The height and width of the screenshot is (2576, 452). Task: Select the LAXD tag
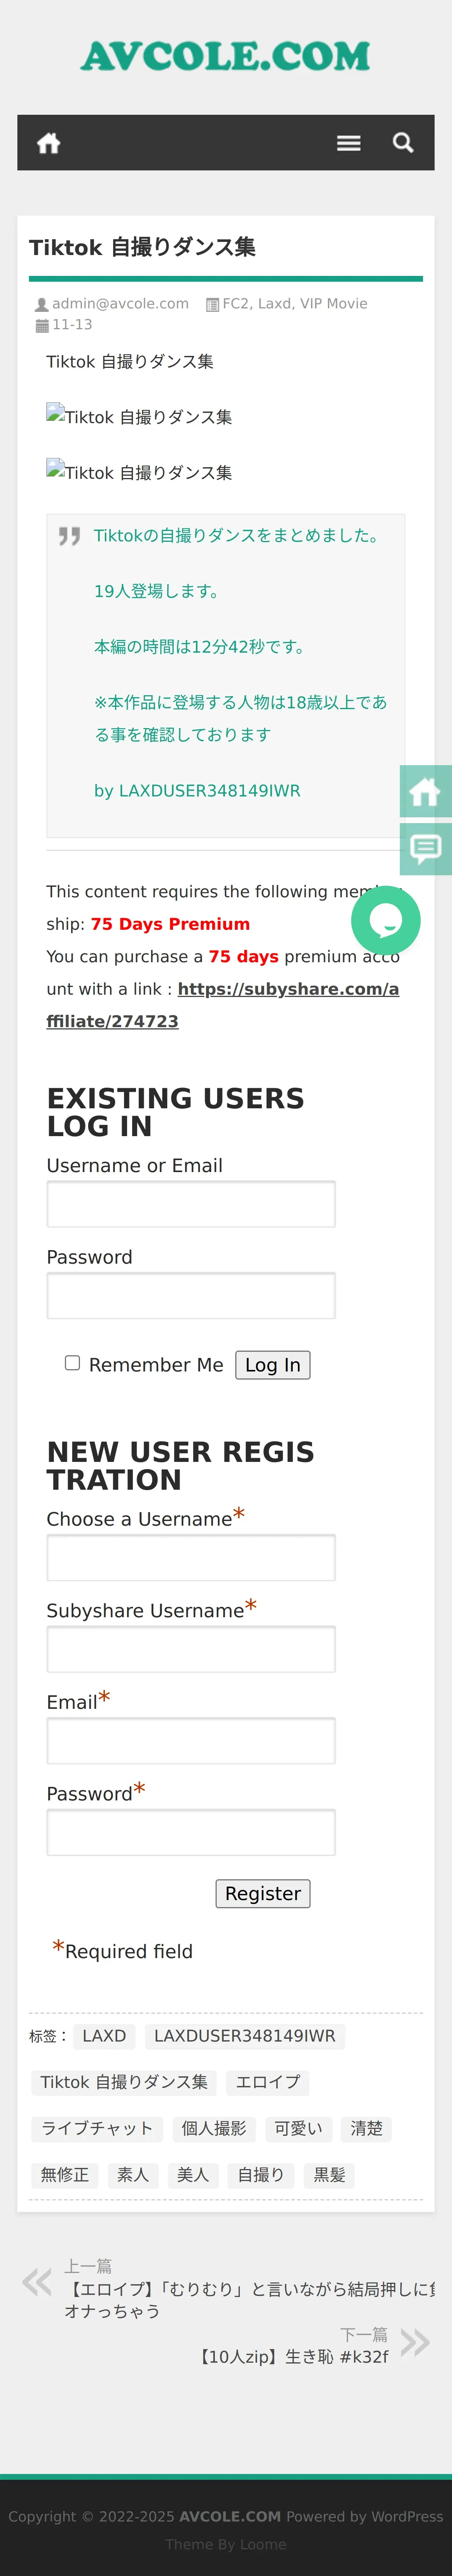pos(104,2036)
